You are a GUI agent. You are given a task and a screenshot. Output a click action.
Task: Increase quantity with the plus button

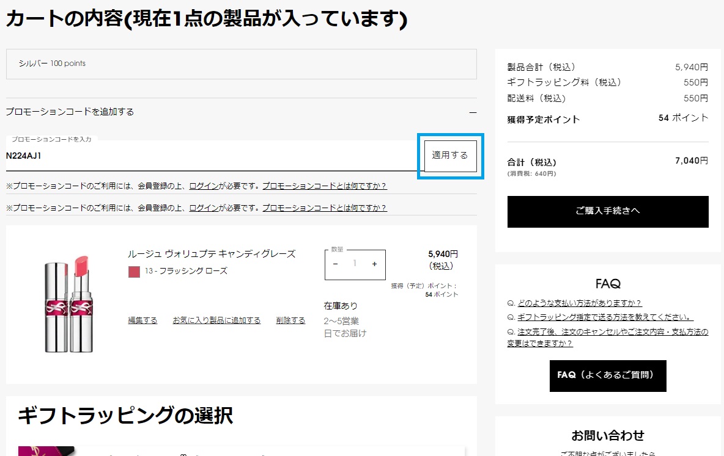click(x=374, y=264)
